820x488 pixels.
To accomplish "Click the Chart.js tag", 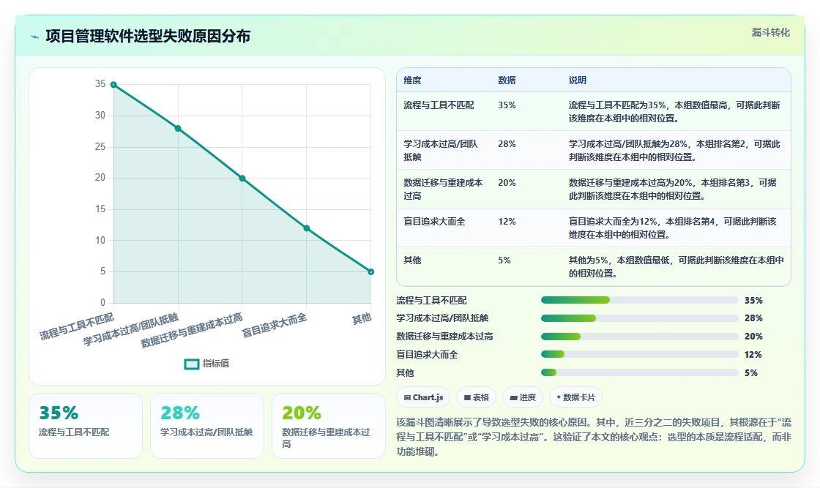I will 423,397.
